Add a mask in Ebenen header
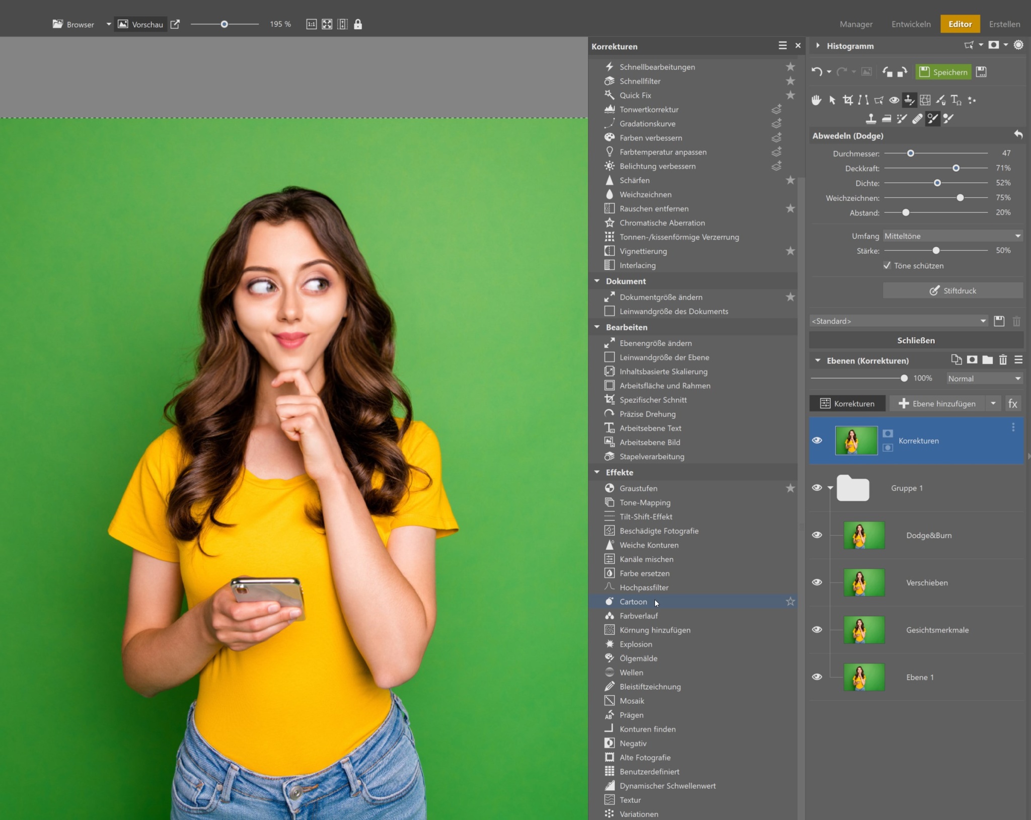 tap(972, 360)
